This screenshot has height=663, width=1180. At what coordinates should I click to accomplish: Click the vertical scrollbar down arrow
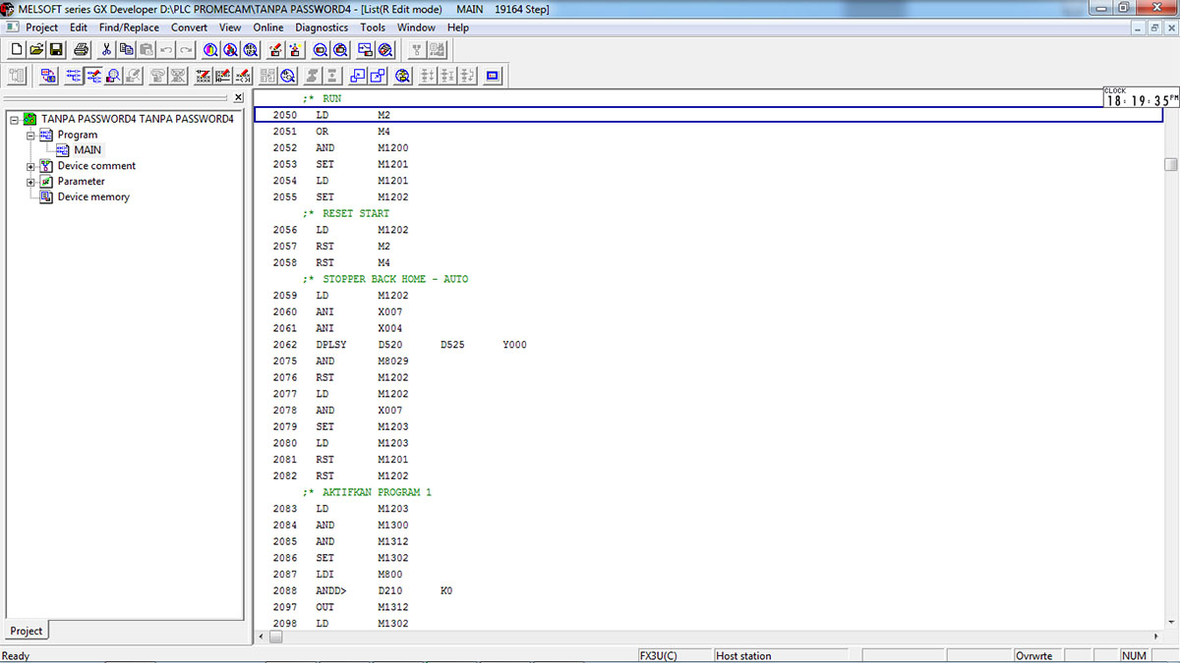pyautogui.click(x=1170, y=622)
